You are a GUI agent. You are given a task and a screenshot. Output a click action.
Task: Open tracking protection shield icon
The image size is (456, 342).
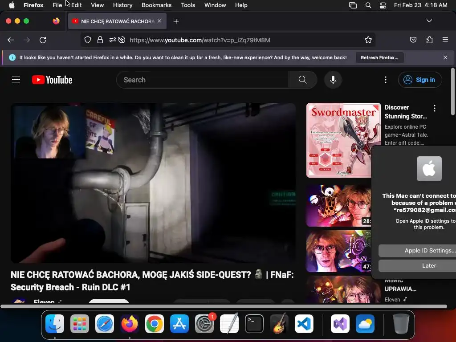(x=88, y=40)
